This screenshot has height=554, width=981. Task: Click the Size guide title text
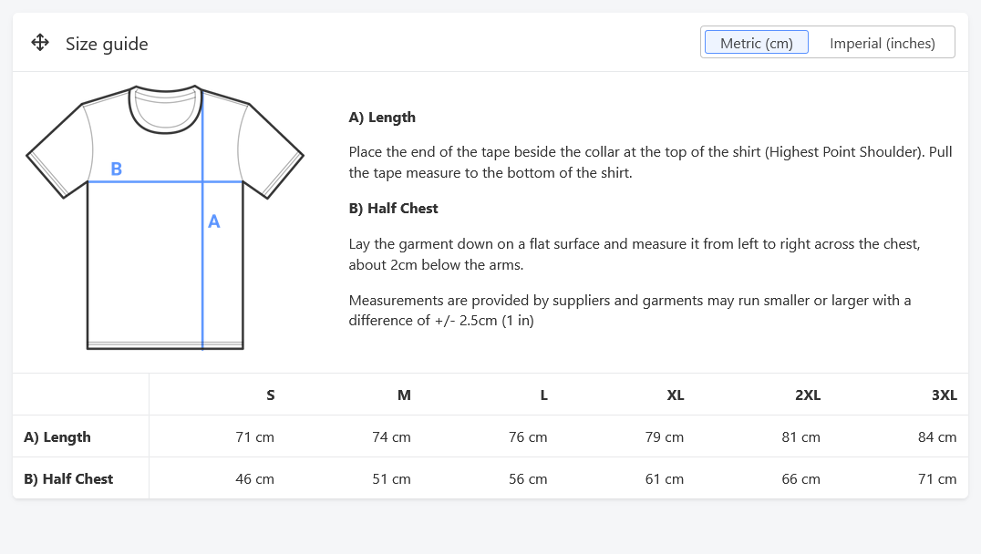(106, 44)
